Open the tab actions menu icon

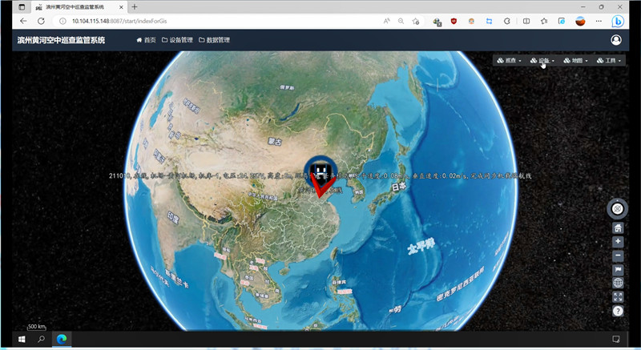click(x=22, y=7)
